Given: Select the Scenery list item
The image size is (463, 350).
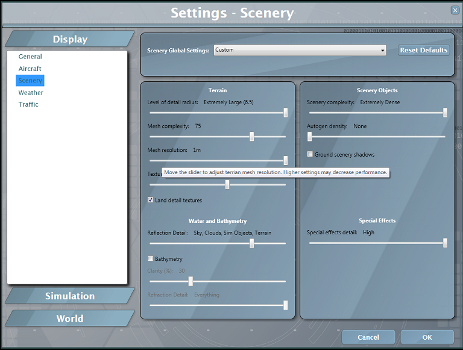Looking at the screenshot, I should click(x=30, y=81).
